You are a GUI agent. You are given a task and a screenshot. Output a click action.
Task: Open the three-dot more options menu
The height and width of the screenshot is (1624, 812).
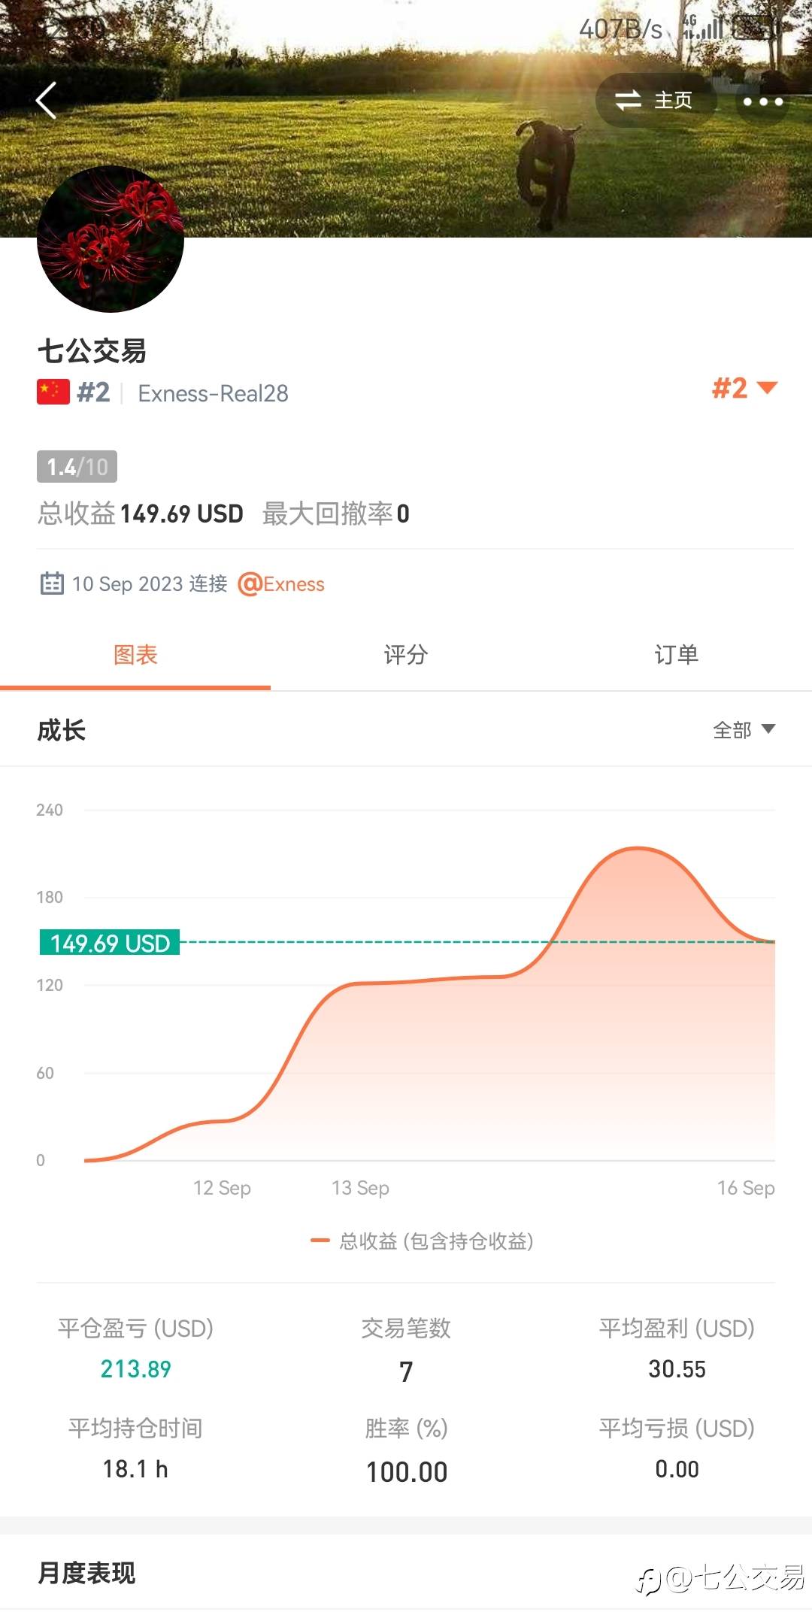[762, 101]
